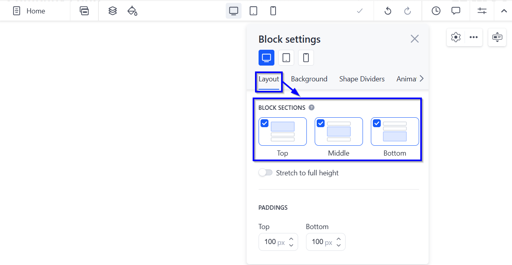Image resolution: width=512 pixels, height=265 pixels.
Task: Open the layers panel icon
Action: 113,11
